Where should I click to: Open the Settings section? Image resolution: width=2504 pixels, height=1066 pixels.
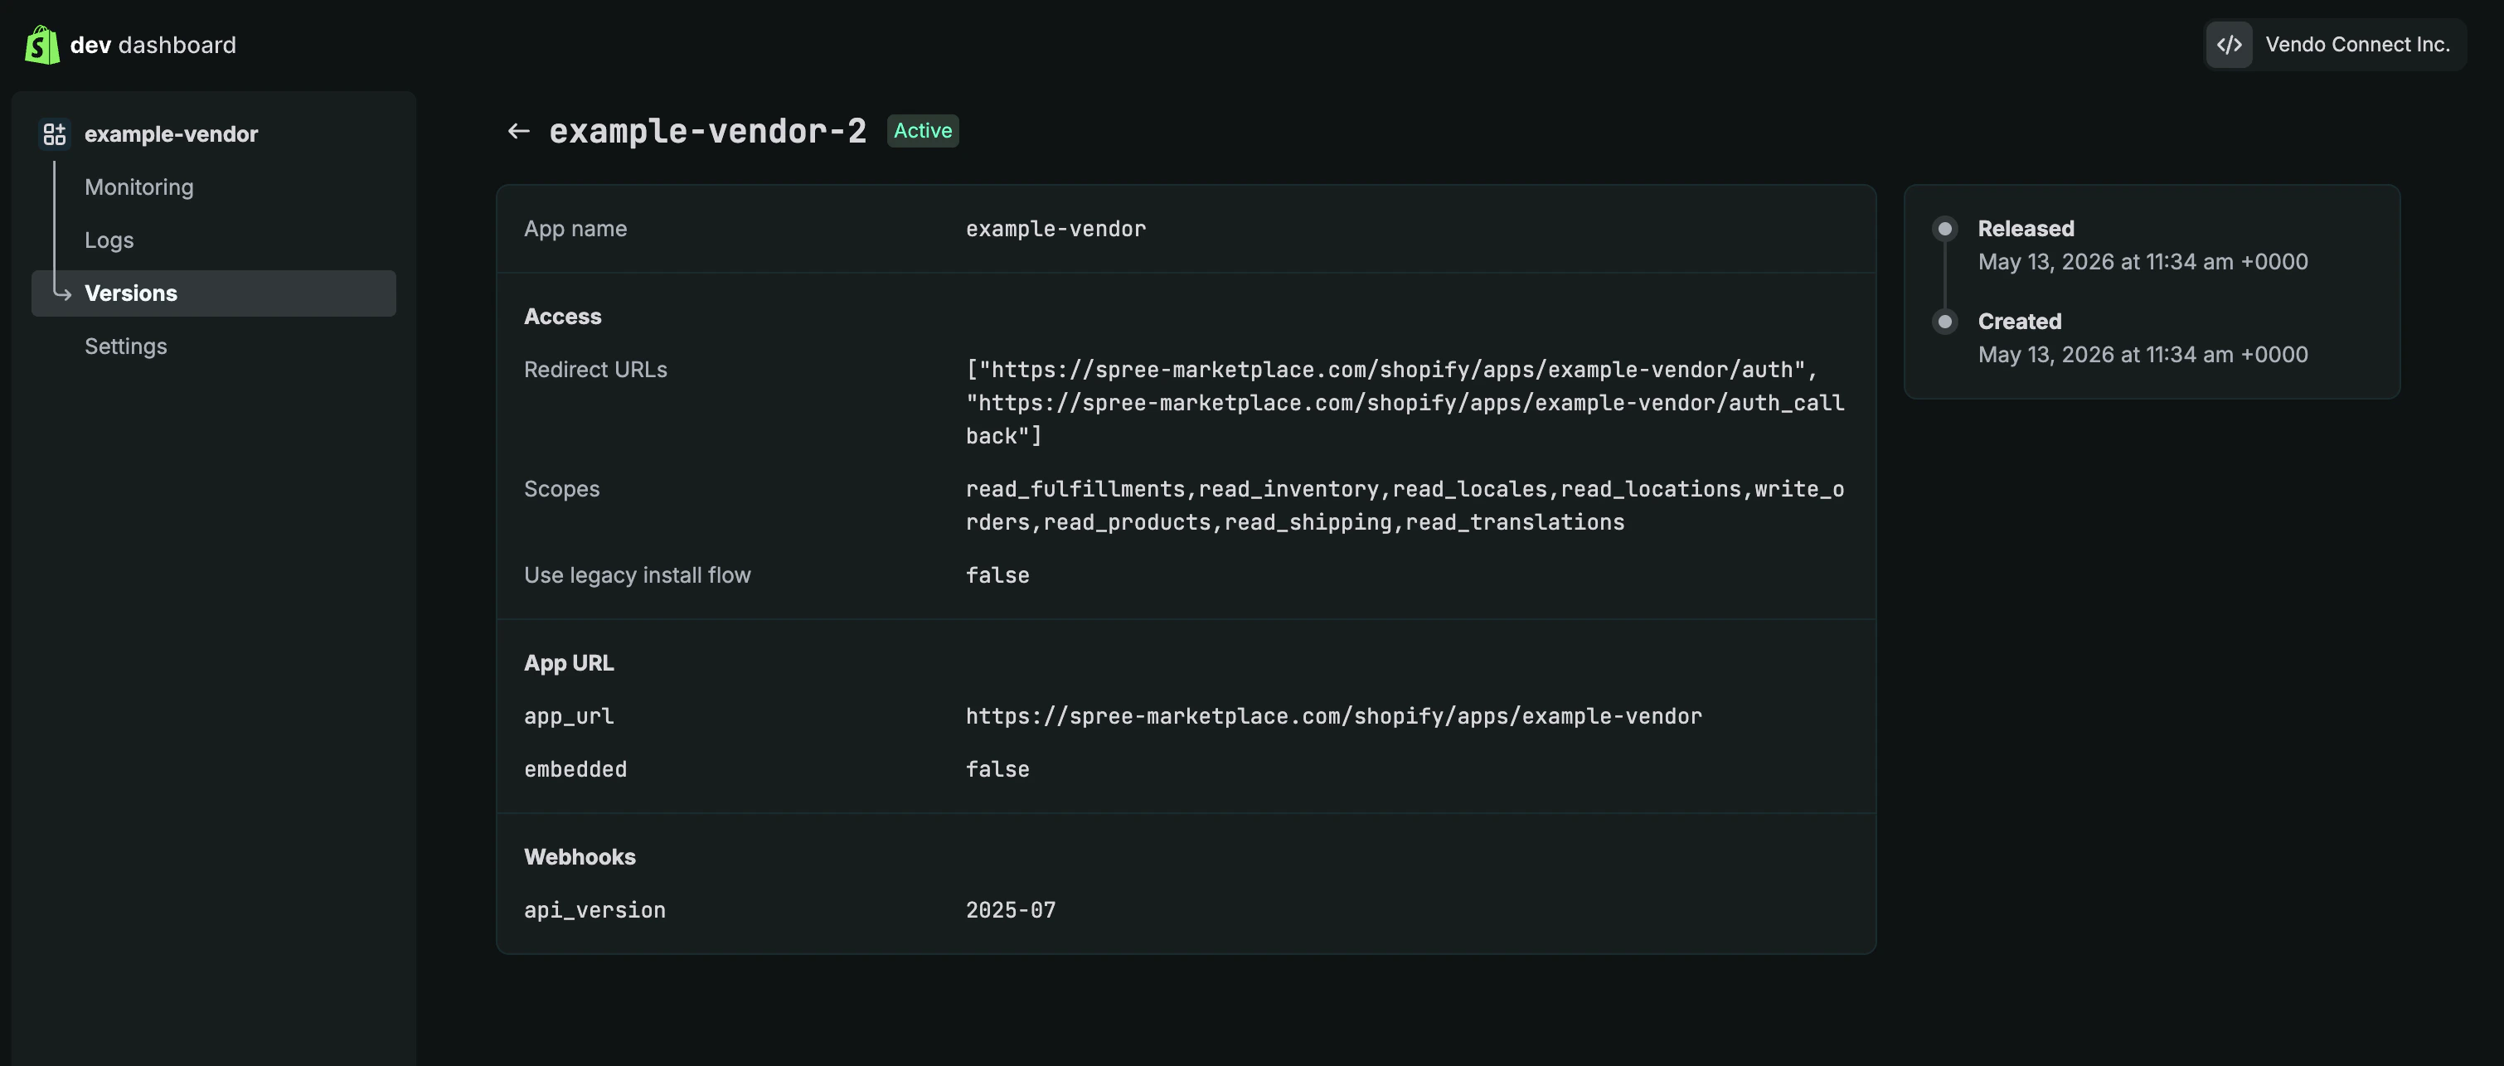[x=125, y=346]
